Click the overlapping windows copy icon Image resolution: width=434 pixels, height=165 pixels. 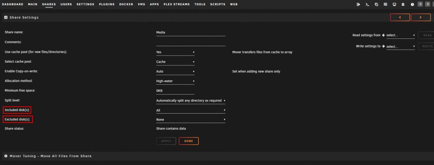376,4
